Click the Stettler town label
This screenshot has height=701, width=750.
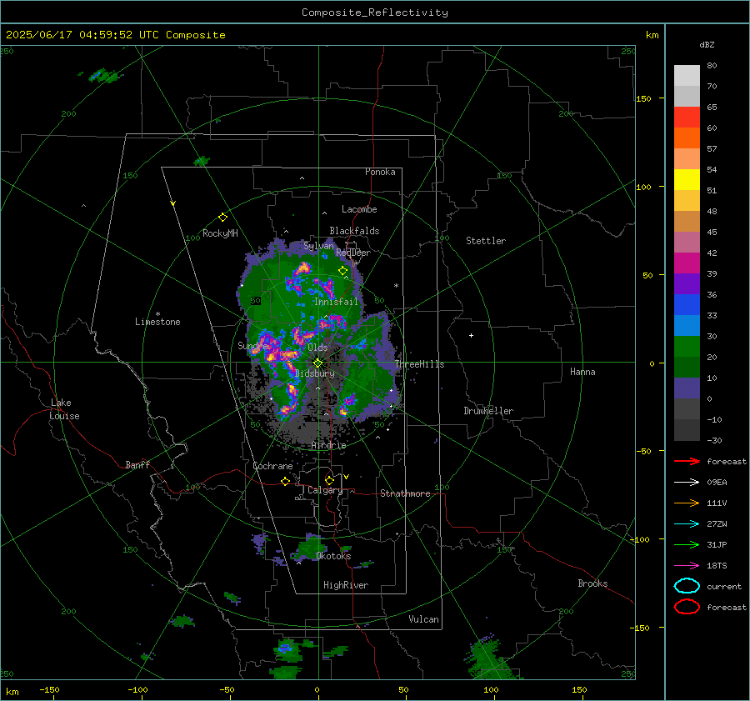tap(486, 241)
